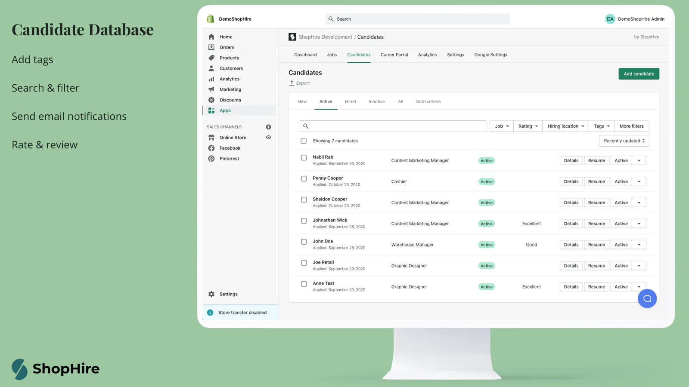Viewport: 689px width, 387px height.
Task: Select the Inactive candidates tab
Action: [x=377, y=101]
